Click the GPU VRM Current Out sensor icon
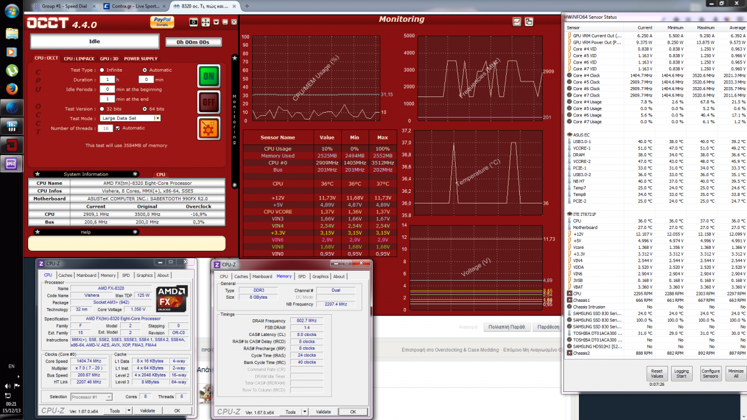This screenshot has width=747, height=420. point(569,36)
